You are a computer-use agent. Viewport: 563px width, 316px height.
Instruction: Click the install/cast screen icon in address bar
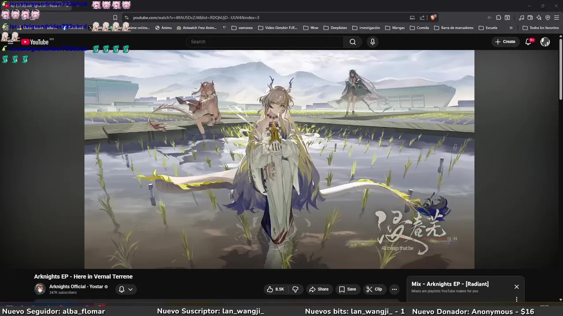pos(412,18)
